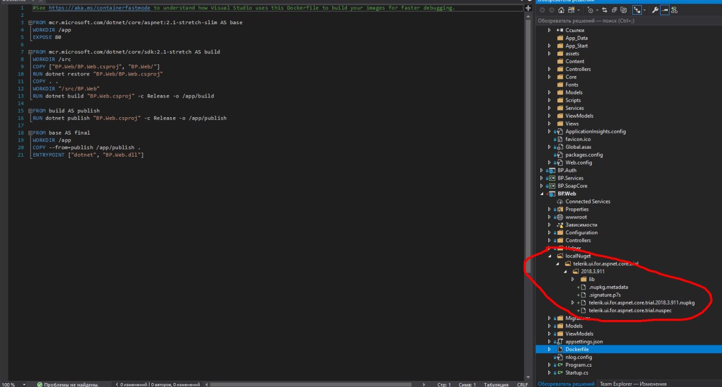Click the Home icon in Solution Explorer toolbar
The image size is (722, 387).
[561, 10]
